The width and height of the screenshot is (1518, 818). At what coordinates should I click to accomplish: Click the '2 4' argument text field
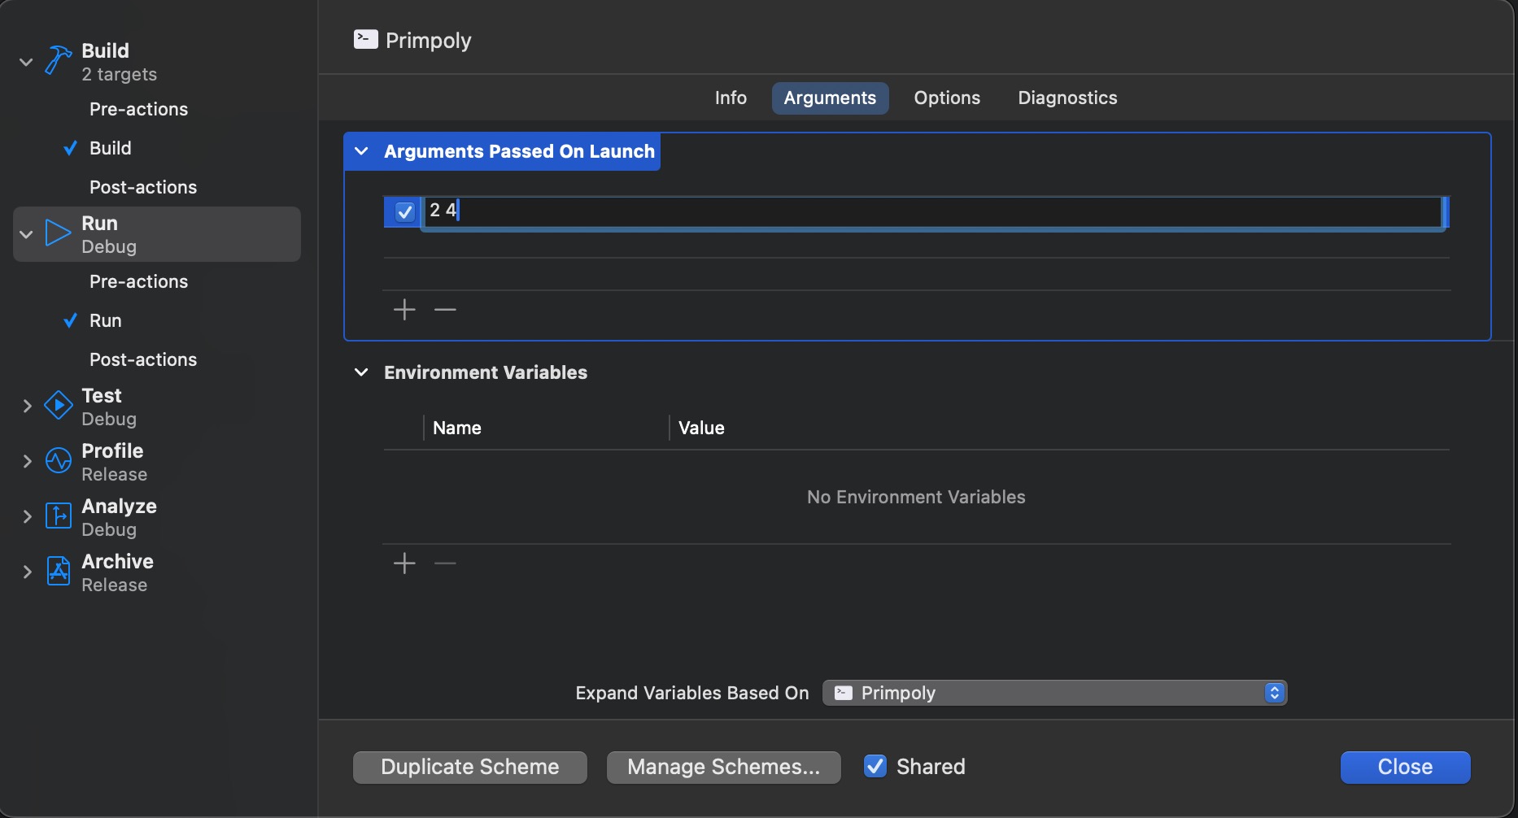coord(932,211)
